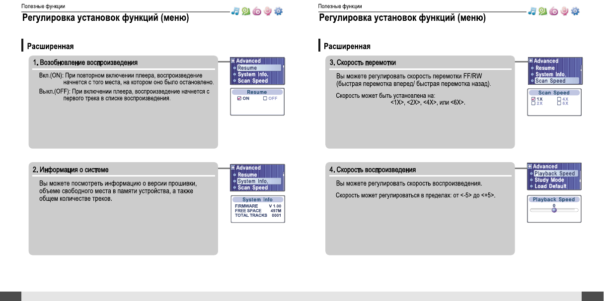
Task: Click the Resume panel title bar
Action: pos(257,92)
